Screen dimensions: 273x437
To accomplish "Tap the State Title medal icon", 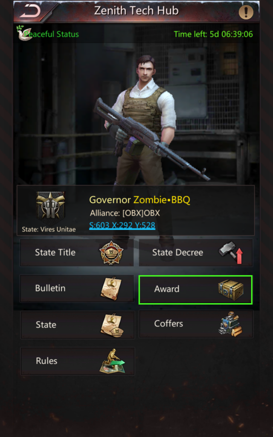I will pos(111,253).
